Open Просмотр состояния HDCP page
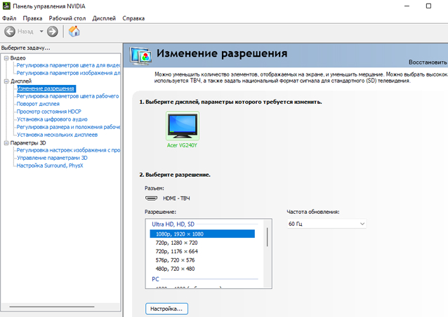 tap(49, 112)
